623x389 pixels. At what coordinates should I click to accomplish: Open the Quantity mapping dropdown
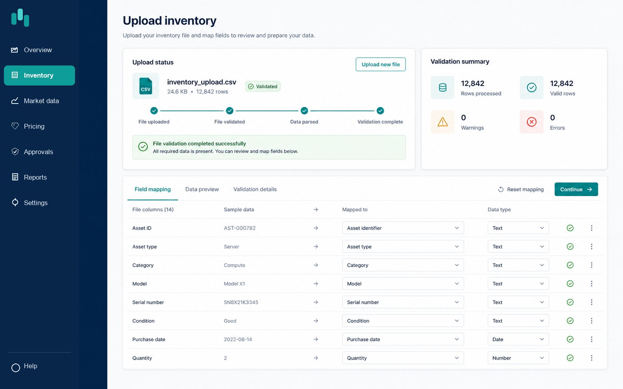[x=403, y=358]
